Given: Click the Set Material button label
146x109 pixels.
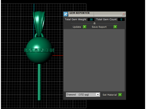Looking at the screenshot, I should (x=110, y=95).
